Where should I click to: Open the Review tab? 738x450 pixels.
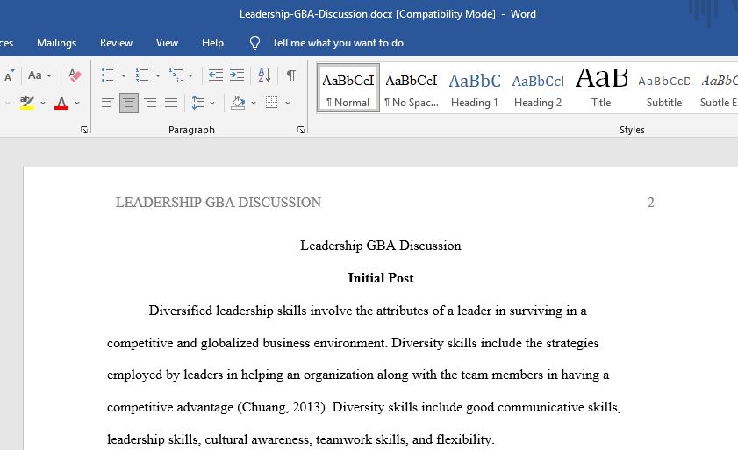[x=116, y=43]
